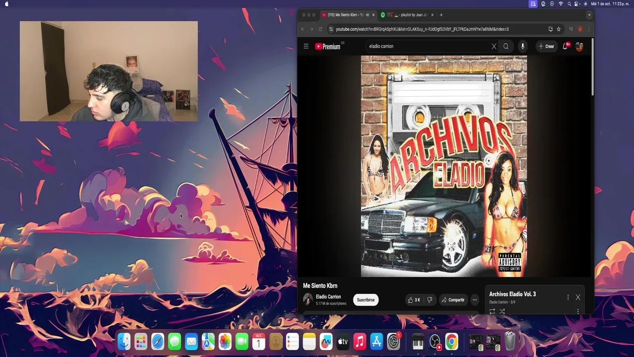Viewport: 634px width, 357px height.
Task: Open Launchpad from the Dock
Action: click(x=141, y=342)
